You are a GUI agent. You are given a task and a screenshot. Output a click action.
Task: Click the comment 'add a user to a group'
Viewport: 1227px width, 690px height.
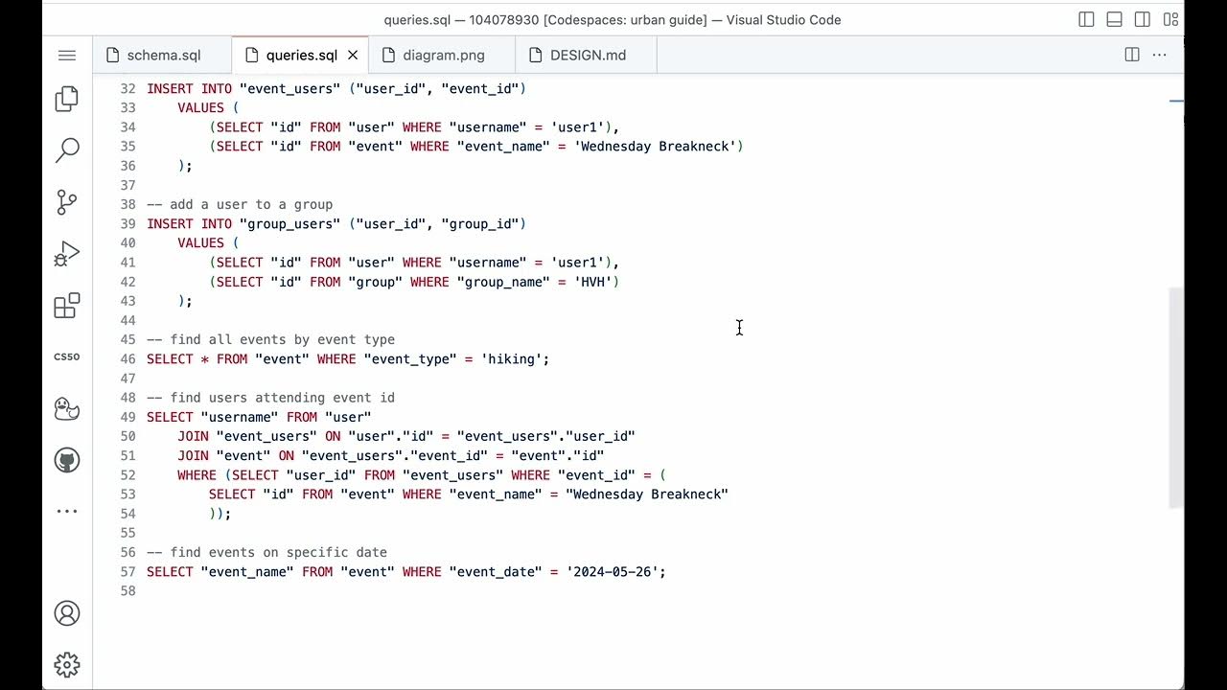pos(240,205)
